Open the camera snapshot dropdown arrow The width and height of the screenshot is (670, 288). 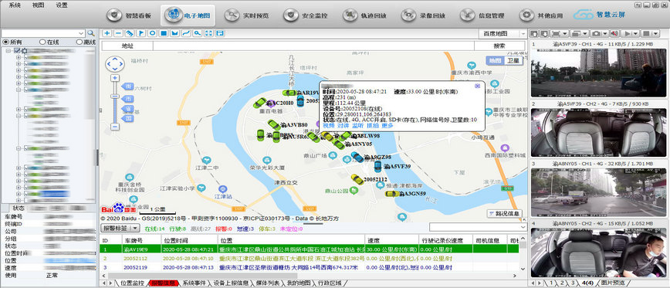click(605, 33)
